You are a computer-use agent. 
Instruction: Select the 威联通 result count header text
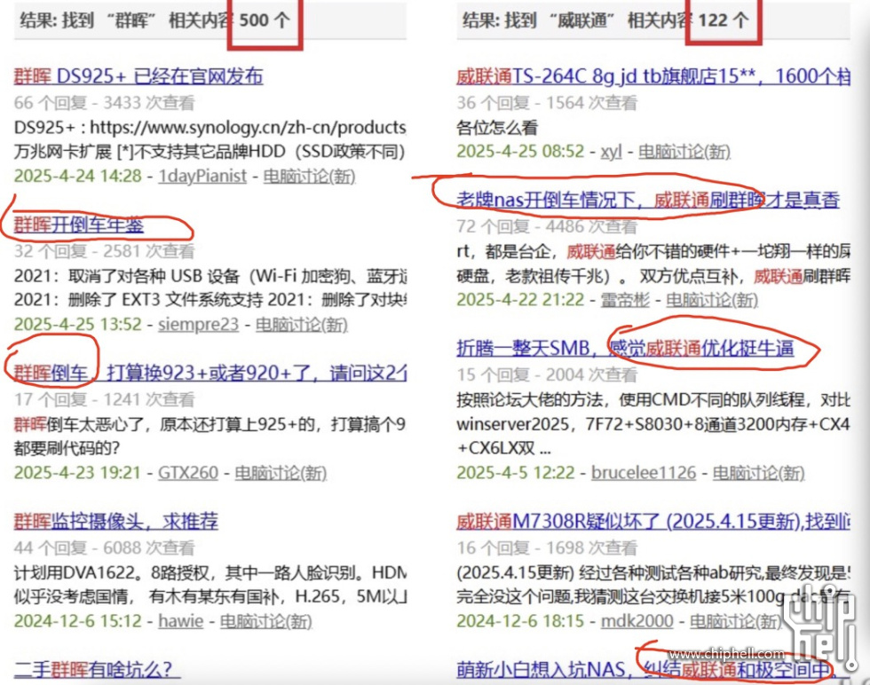[605, 20]
